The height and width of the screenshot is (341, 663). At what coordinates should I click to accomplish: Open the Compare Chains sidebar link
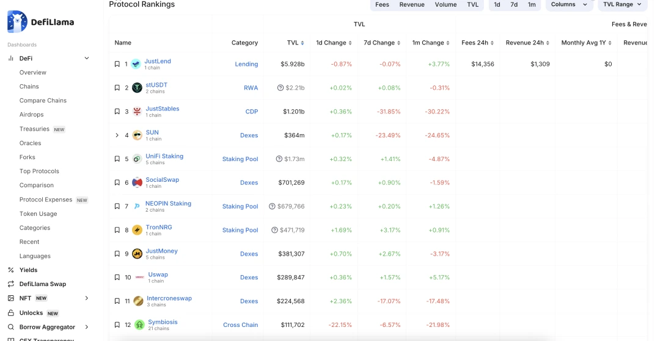coord(43,101)
